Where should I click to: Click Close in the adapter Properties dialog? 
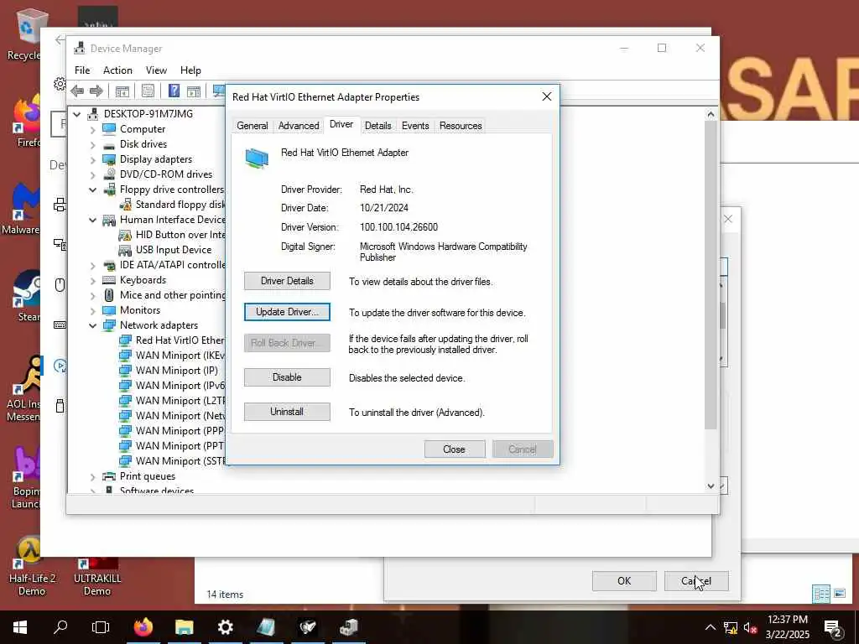(x=454, y=449)
